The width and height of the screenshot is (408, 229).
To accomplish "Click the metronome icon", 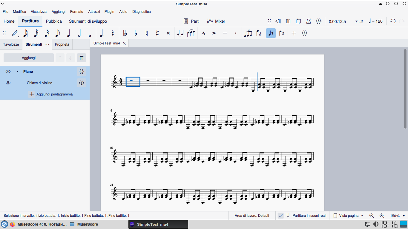I will point(309,21).
